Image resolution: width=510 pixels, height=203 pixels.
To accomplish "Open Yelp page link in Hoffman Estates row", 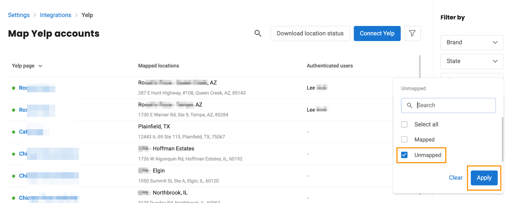I will click(49, 154).
